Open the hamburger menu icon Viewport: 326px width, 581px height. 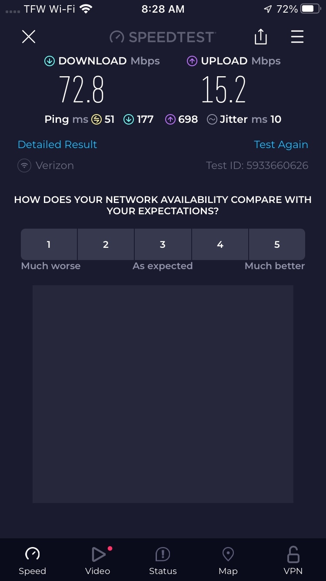coord(297,37)
